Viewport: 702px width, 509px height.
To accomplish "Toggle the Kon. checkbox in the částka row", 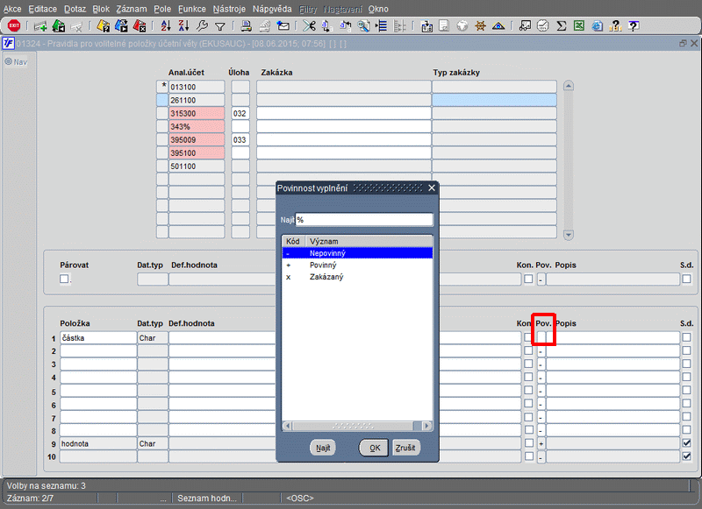I will pos(529,337).
